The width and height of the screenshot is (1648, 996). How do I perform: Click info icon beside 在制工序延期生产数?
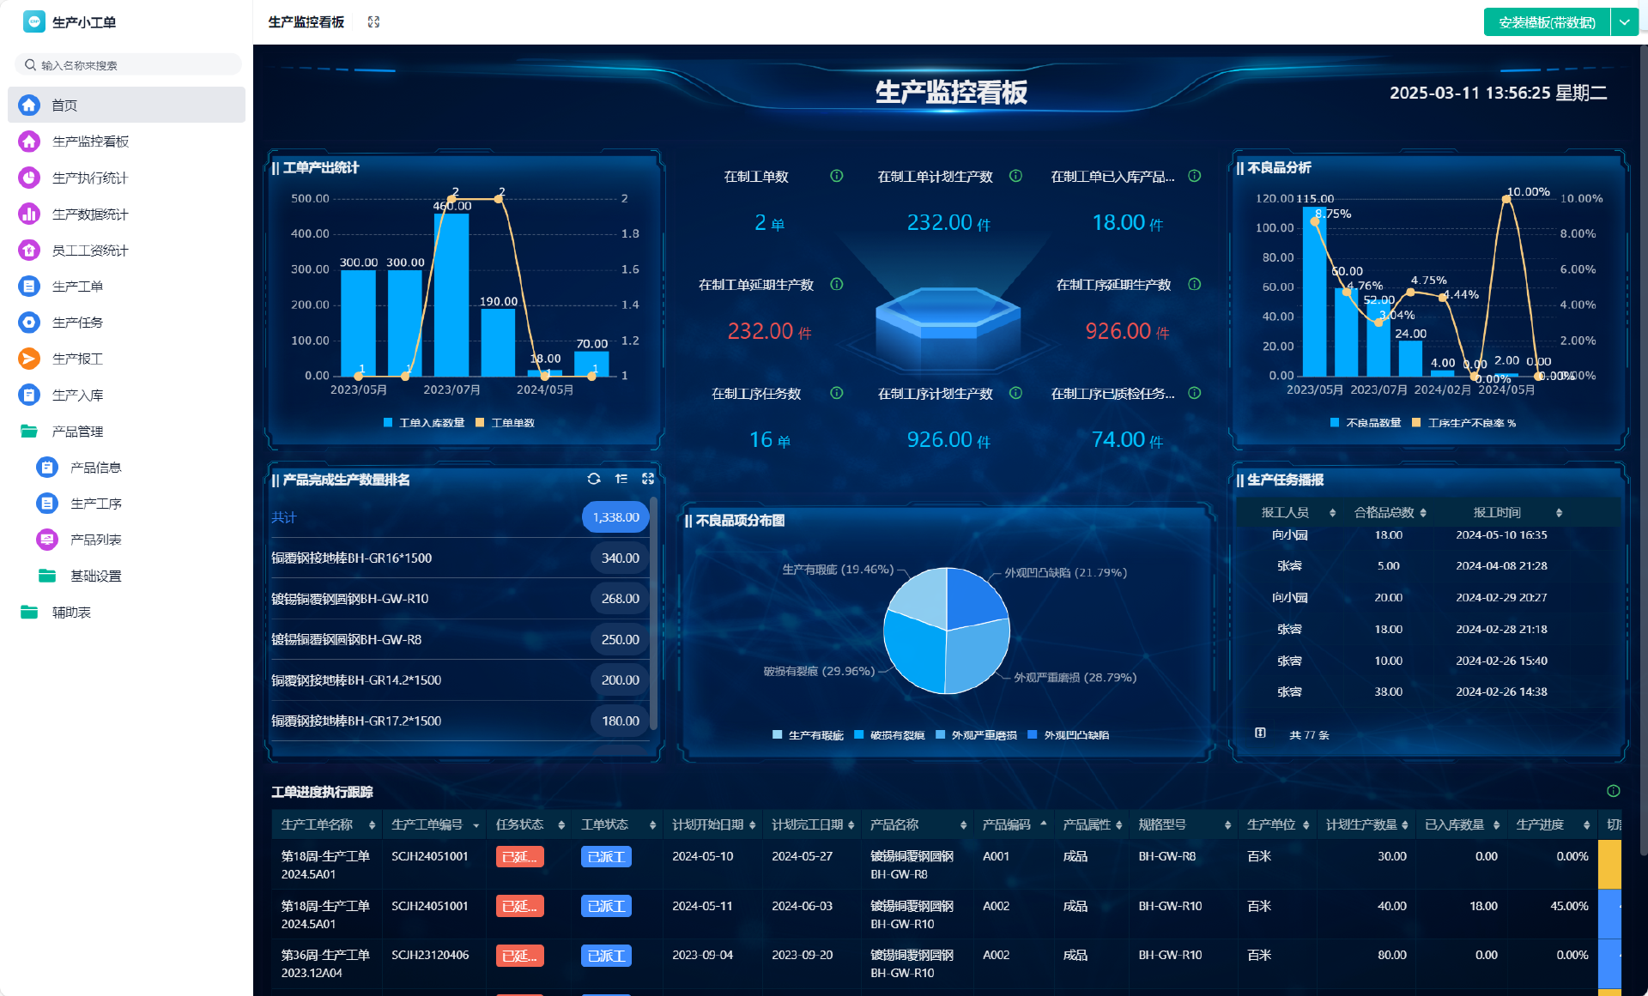click(1194, 284)
